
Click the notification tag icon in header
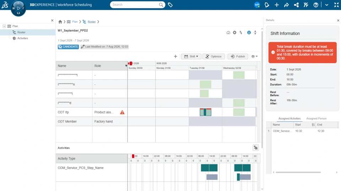point(267,5)
